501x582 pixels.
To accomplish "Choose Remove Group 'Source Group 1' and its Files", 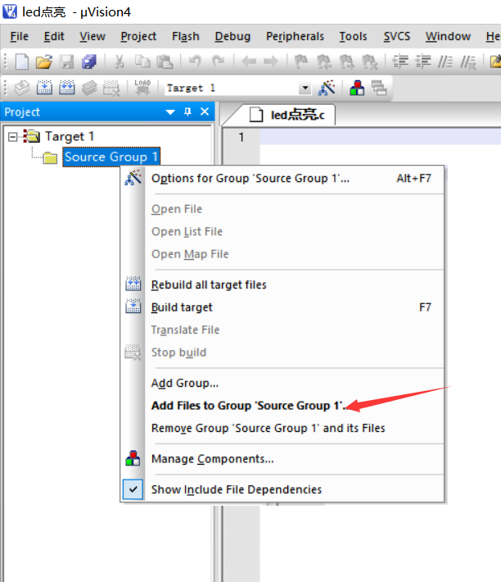I will pyautogui.click(x=283, y=429).
